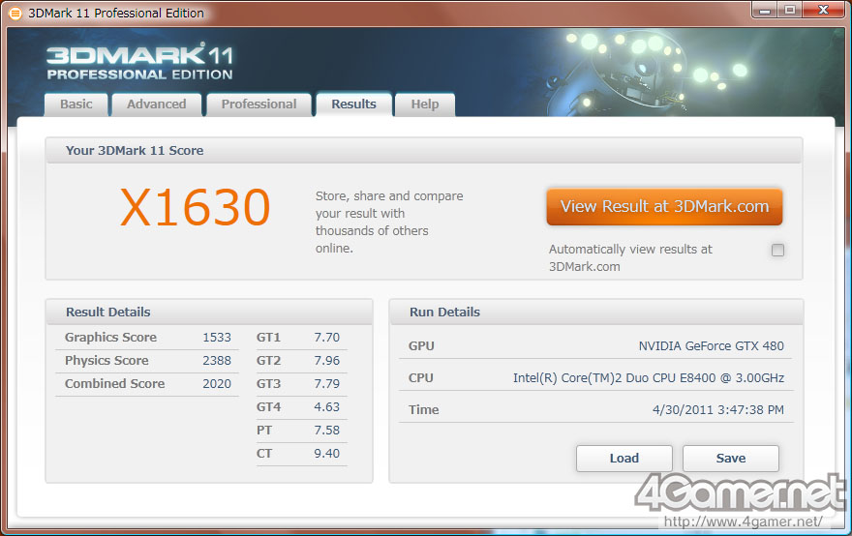
Task: Open the Help tab
Action: [425, 104]
